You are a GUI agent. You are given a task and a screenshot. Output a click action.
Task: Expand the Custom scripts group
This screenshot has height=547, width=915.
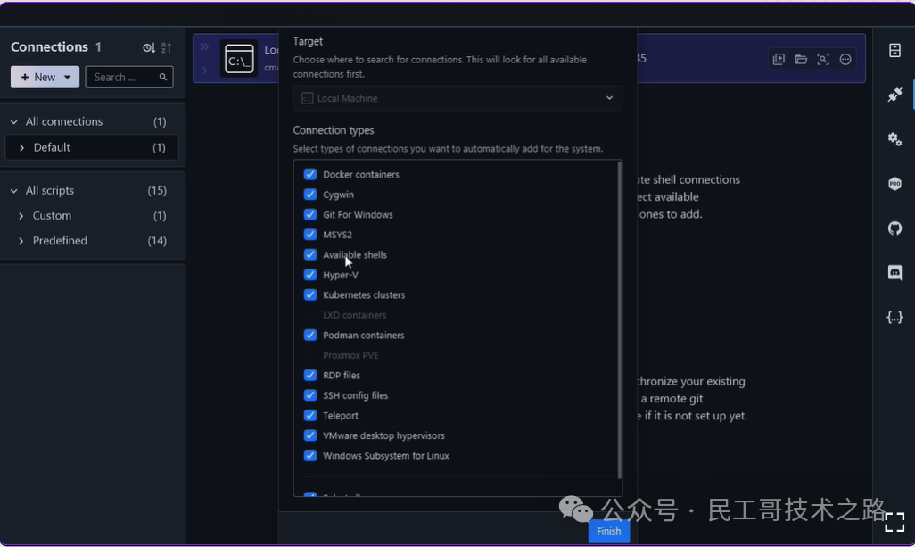pyautogui.click(x=21, y=216)
